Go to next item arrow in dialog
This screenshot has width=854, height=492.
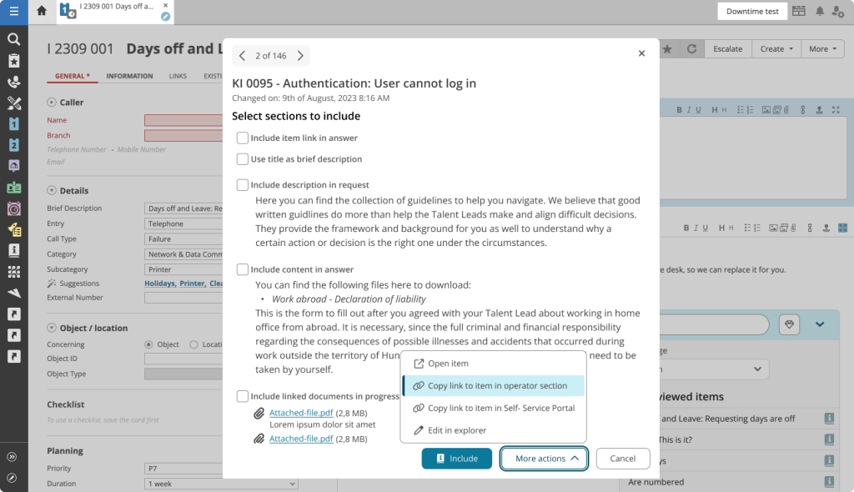300,56
